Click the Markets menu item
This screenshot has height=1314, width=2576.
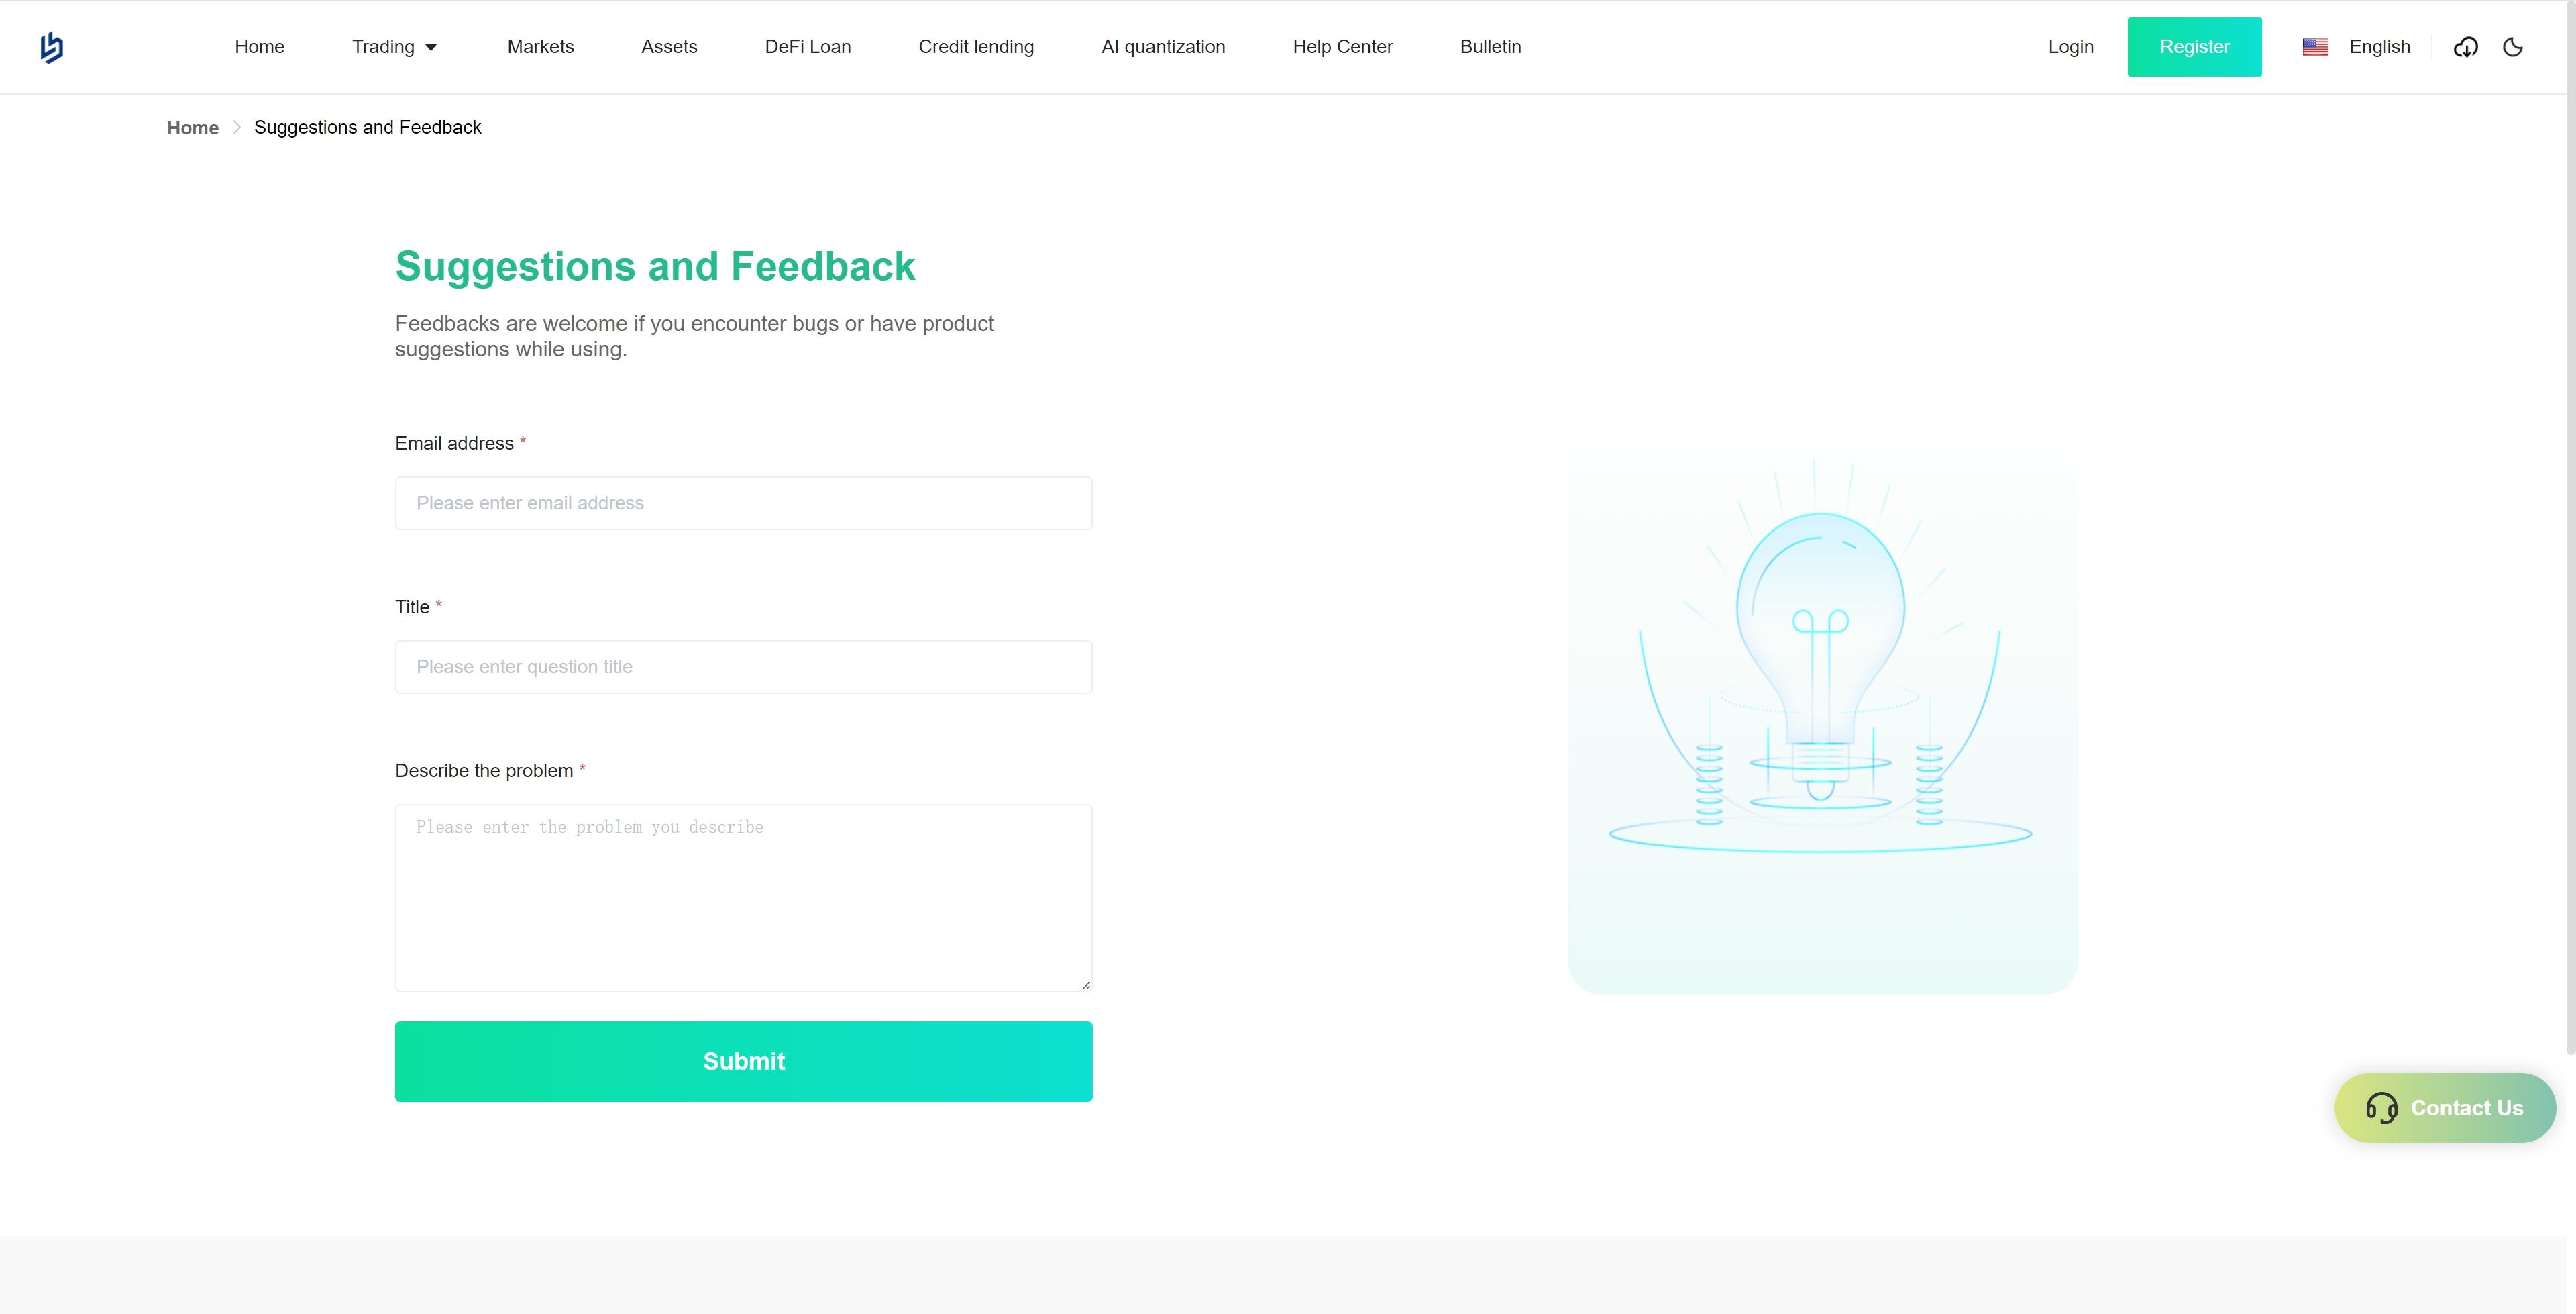click(539, 45)
